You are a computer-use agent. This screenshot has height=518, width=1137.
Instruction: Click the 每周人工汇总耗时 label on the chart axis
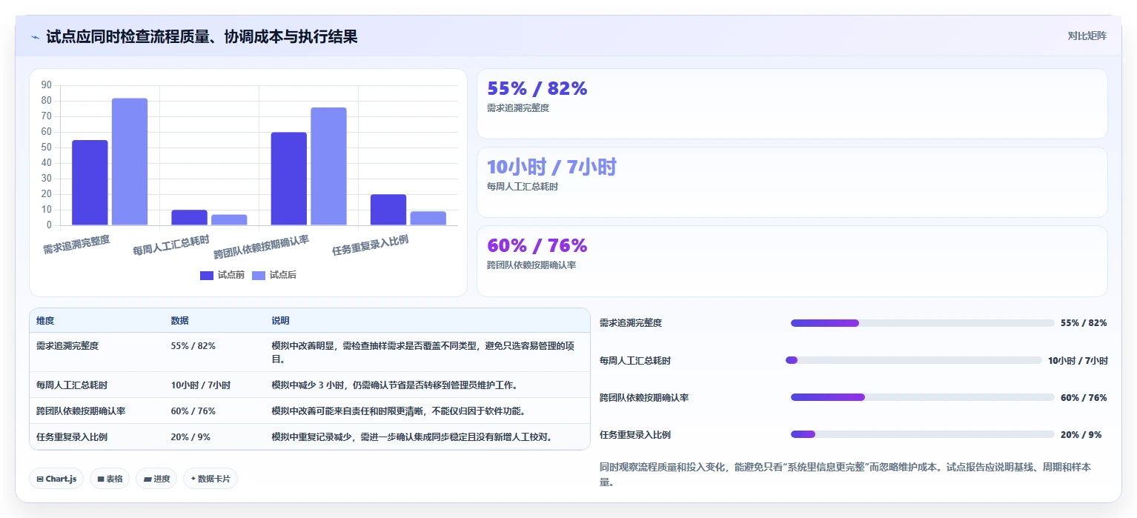(x=170, y=245)
